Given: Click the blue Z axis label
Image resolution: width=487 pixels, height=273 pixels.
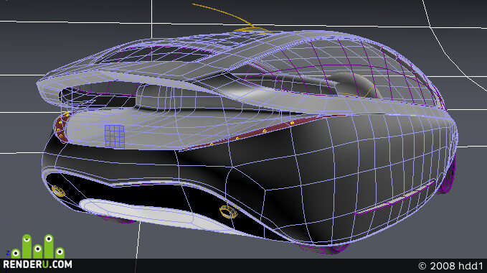Looking at the screenshot, I should pos(8,253).
